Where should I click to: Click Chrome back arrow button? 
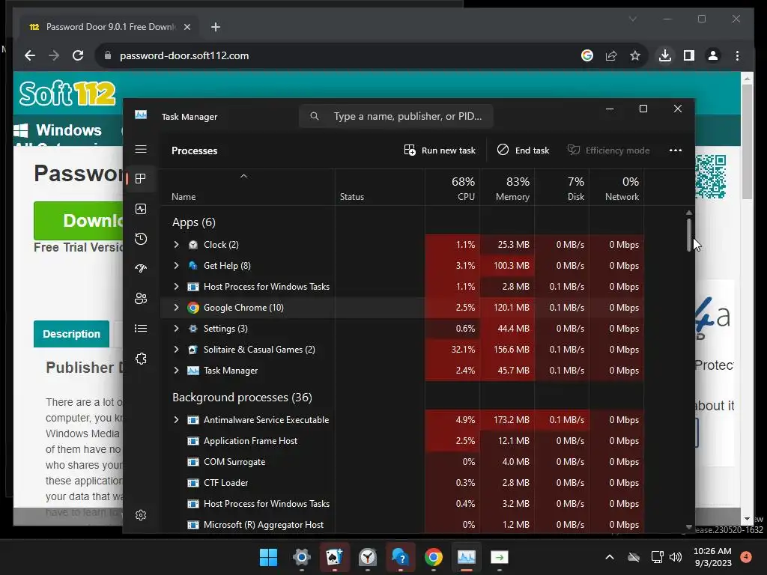pyautogui.click(x=30, y=55)
